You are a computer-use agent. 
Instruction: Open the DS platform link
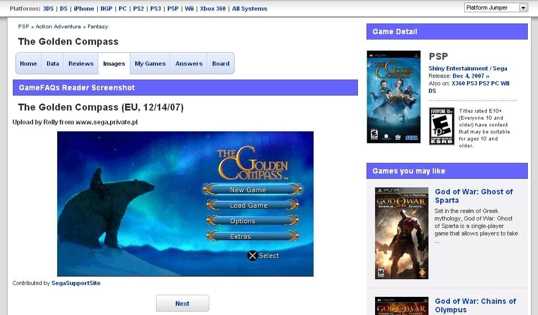coord(64,9)
